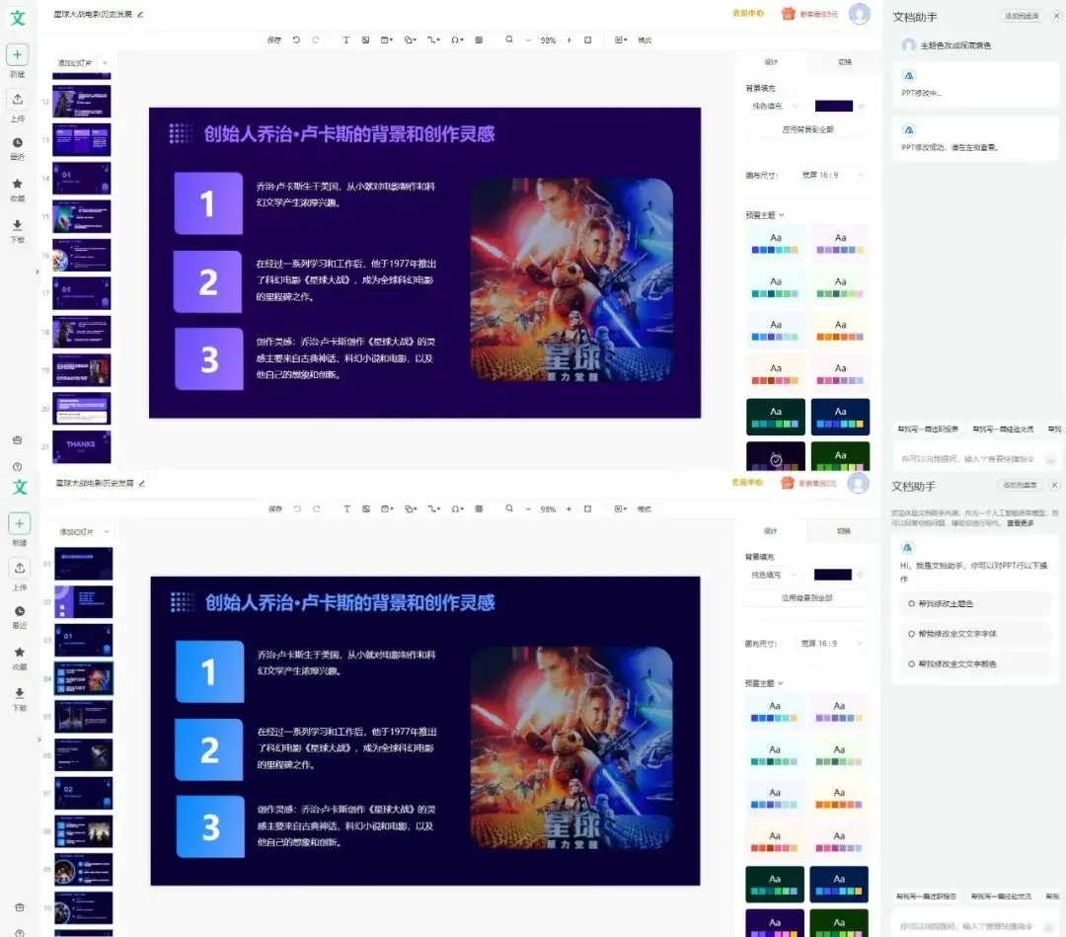
Task: Collapse the 预置主题 section in the lower design panel
Action: (764, 683)
